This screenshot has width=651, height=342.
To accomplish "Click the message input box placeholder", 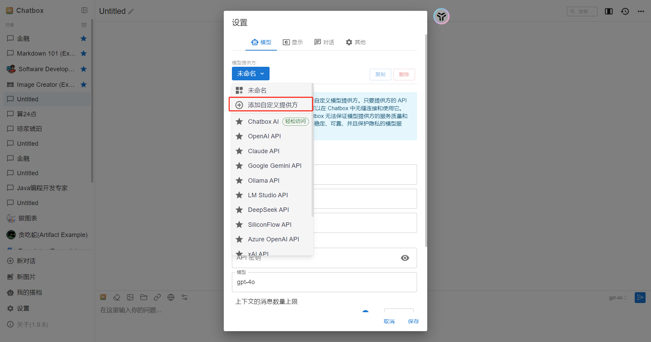I will pyautogui.click(x=131, y=310).
